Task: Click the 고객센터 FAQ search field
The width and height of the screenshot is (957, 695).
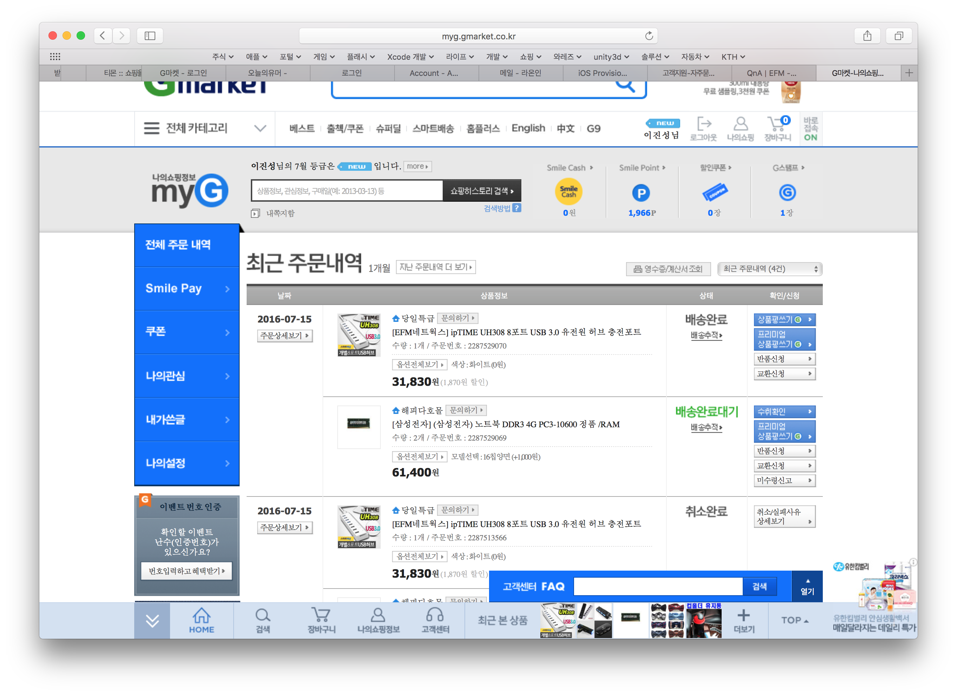Action: pos(658,586)
